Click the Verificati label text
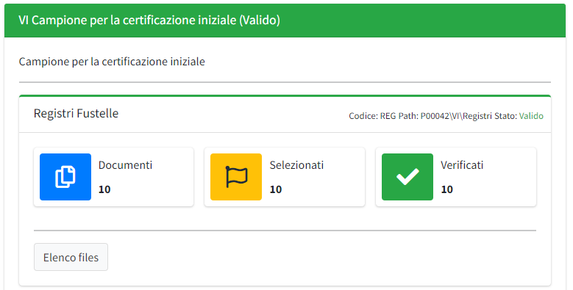The width and height of the screenshot is (573, 290). (462, 165)
